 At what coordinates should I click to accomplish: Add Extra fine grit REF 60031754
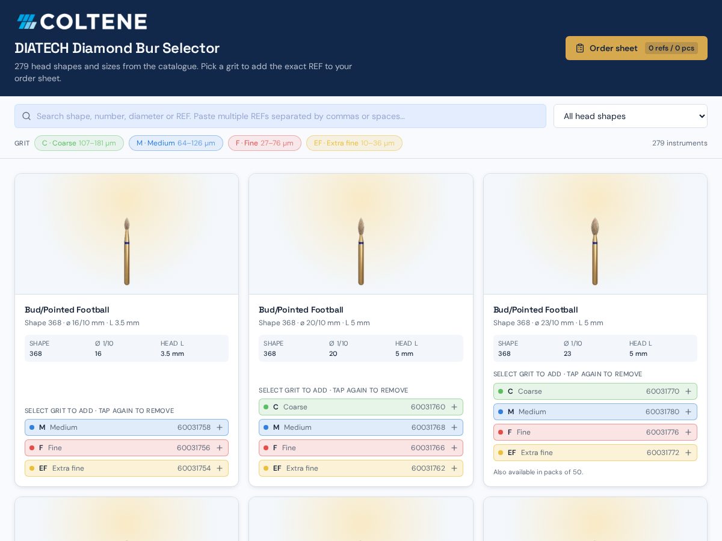[126, 468]
